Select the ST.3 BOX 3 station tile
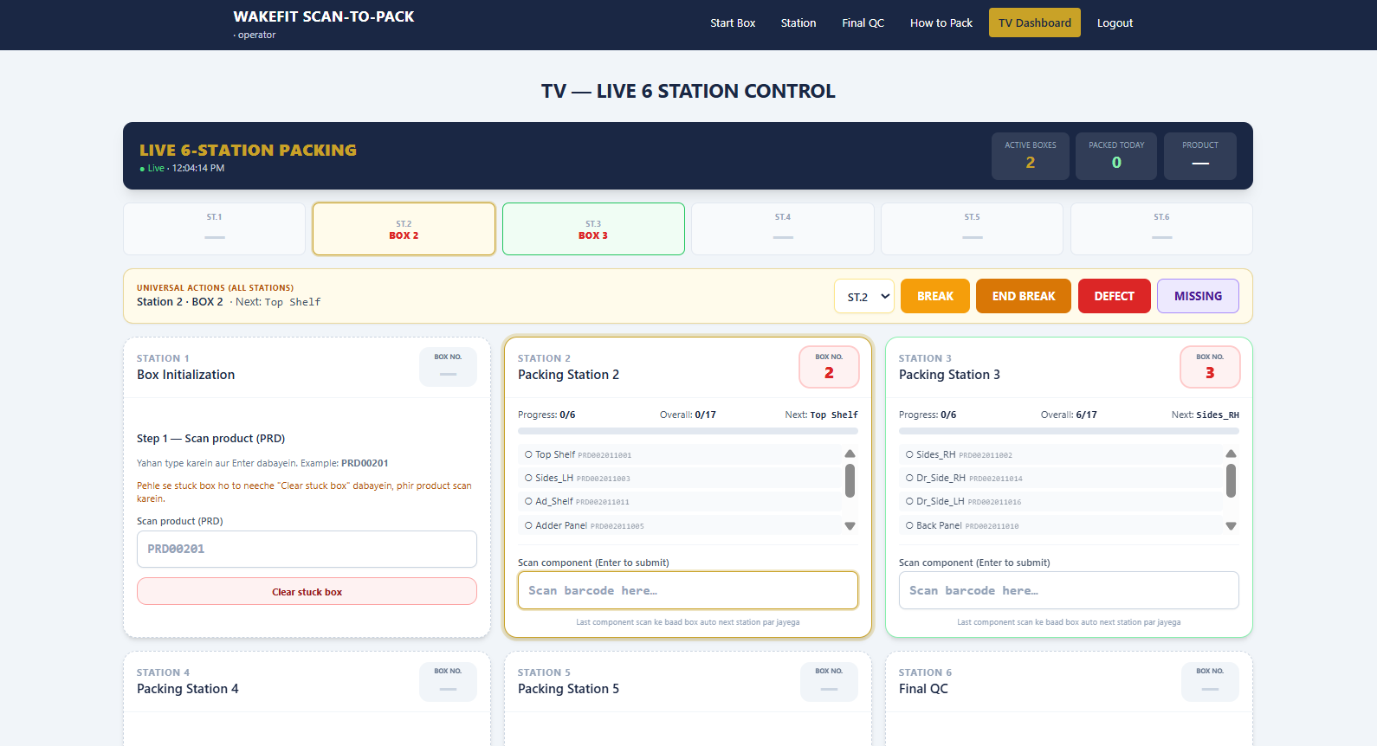 [x=593, y=228]
